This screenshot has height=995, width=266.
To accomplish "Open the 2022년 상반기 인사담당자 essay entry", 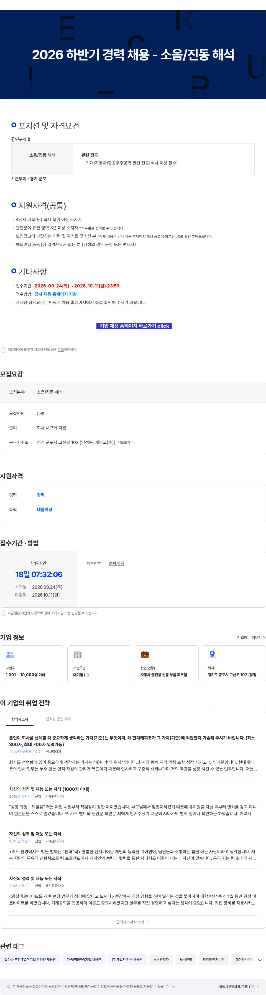I will pos(133,753).
